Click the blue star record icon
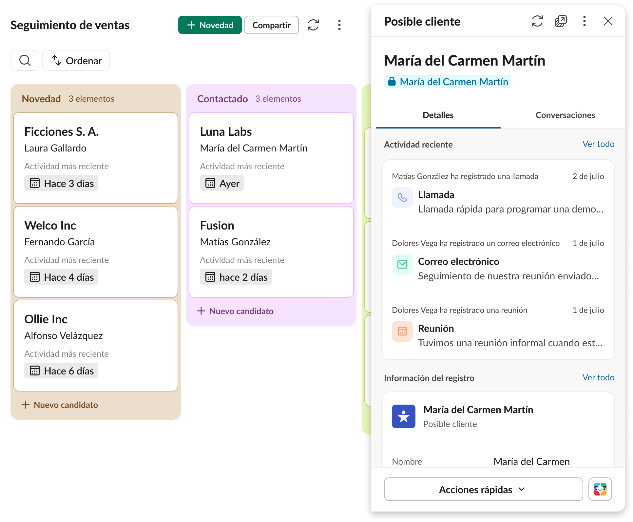This screenshot has width=633, height=522. click(404, 416)
